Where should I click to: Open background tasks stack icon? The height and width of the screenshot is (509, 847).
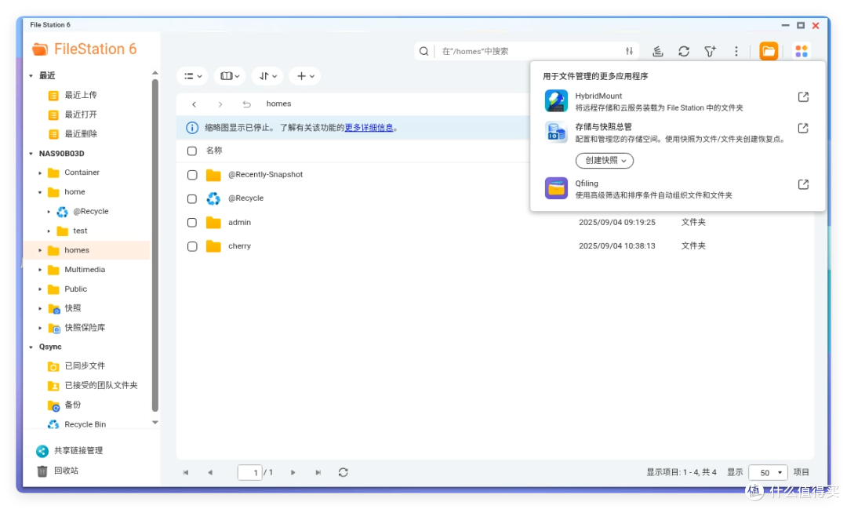tap(657, 51)
